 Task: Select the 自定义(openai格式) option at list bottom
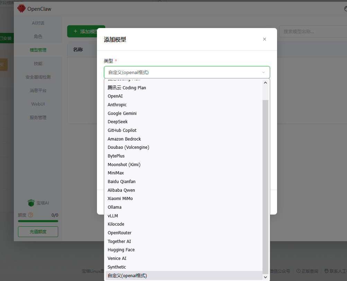127,275
